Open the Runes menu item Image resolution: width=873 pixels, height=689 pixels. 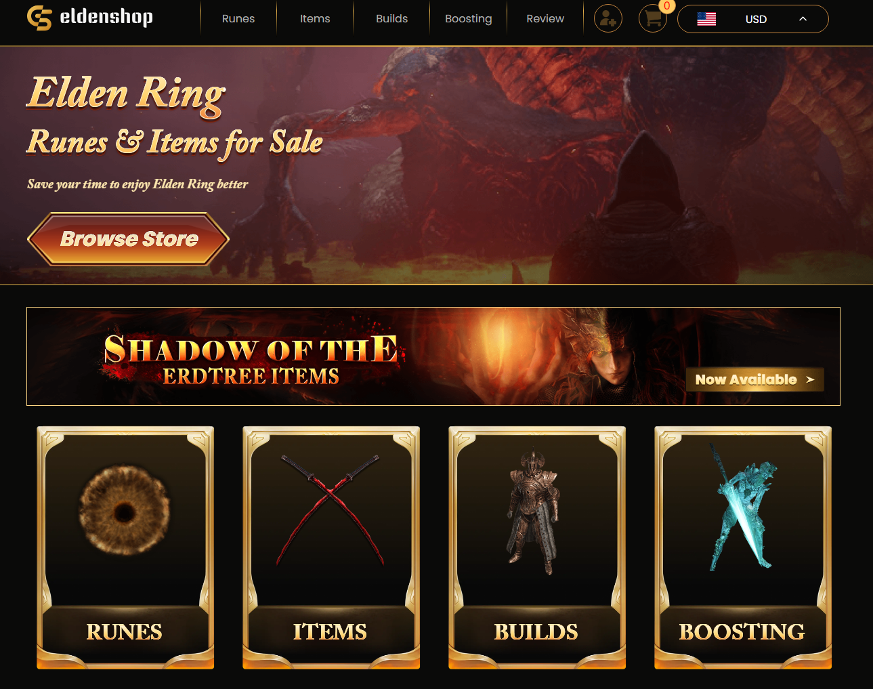238,18
